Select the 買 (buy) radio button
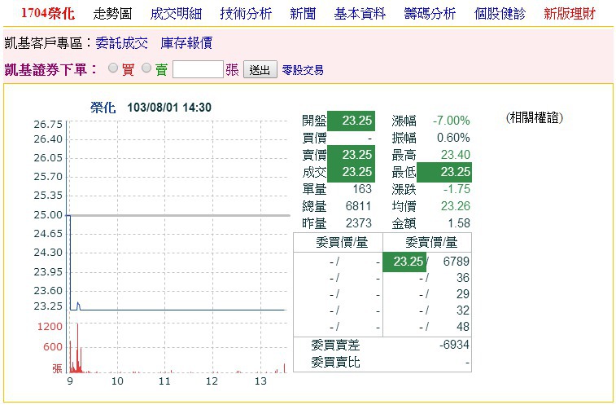Image resolution: width=616 pixels, height=405 pixels. click(113, 68)
